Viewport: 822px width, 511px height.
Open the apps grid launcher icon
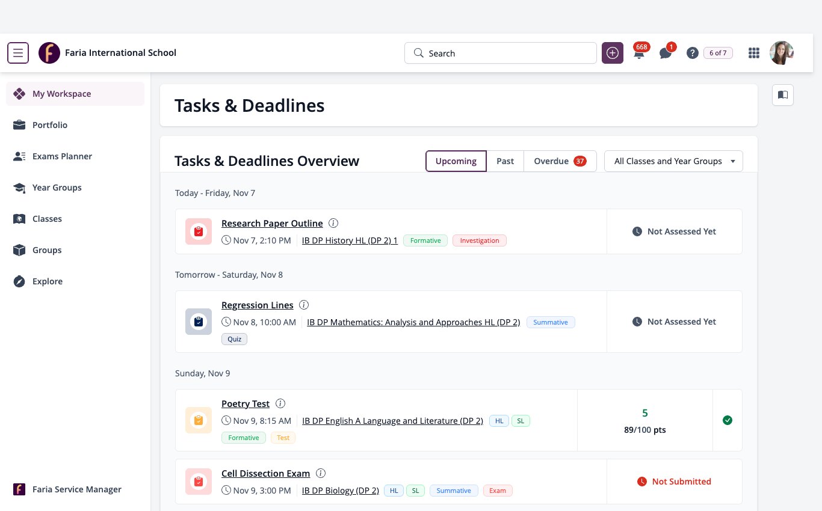tap(754, 53)
